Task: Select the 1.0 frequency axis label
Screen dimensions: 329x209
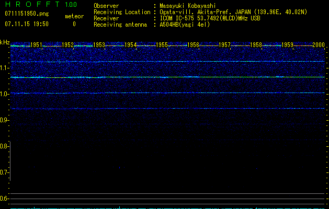Action: coord(5,94)
